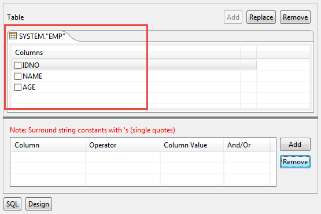Add a new filter condition row
This screenshot has height=214, width=321.
(x=295, y=145)
